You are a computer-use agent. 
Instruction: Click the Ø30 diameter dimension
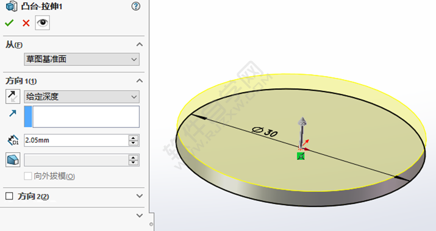tap(265, 132)
